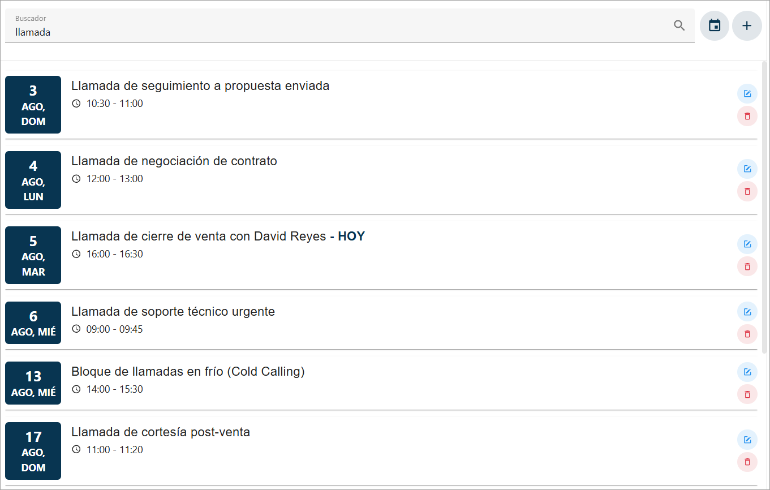Edit the proposal follow-up call event

coord(747,93)
